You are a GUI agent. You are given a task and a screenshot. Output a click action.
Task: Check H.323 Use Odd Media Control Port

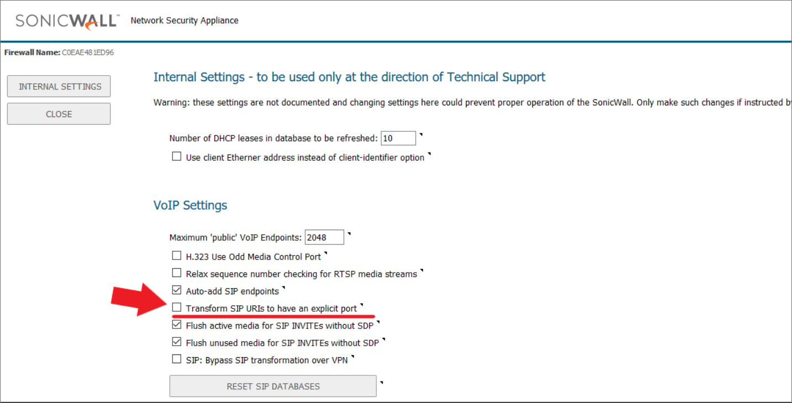click(x=177, y=256)
